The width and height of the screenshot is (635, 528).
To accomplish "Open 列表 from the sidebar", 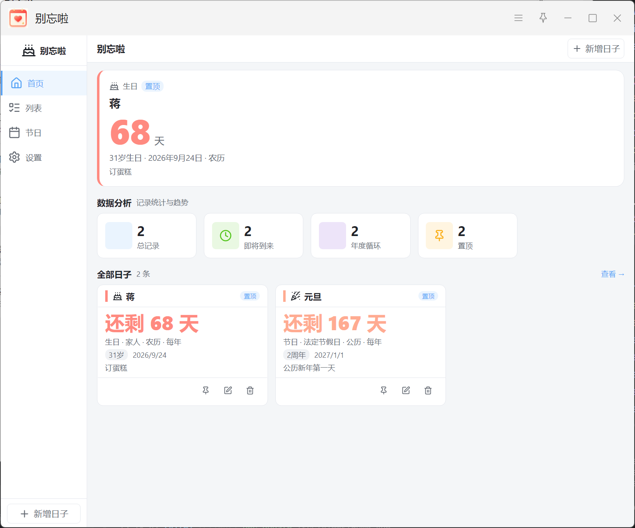I will point(44,108).
